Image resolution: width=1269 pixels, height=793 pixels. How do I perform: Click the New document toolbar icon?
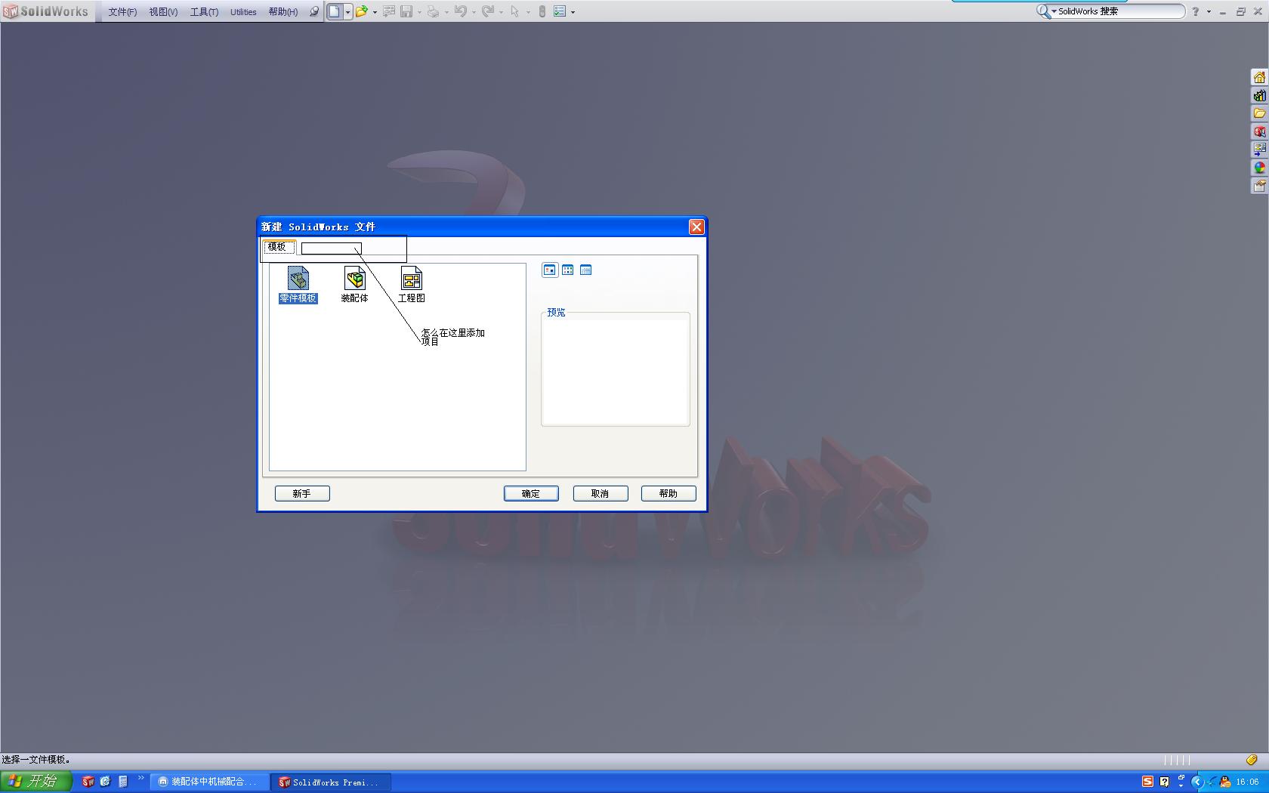coord(334,11)
